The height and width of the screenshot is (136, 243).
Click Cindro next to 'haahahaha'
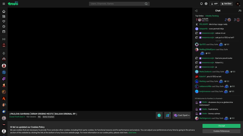click(204, 109)
